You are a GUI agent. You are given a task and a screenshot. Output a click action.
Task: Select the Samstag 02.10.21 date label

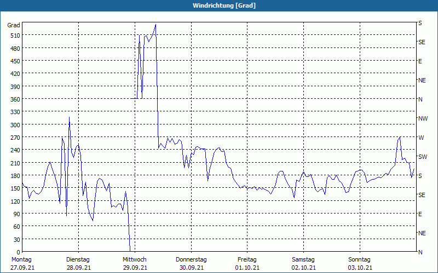click(303, 264)
